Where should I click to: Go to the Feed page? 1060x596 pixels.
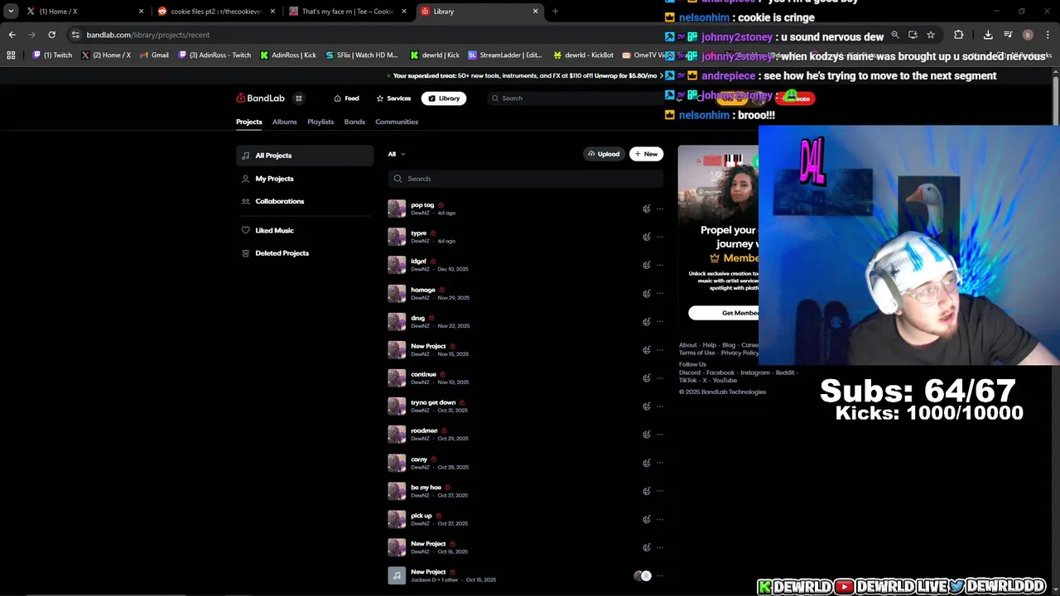[x=347, y=99]
